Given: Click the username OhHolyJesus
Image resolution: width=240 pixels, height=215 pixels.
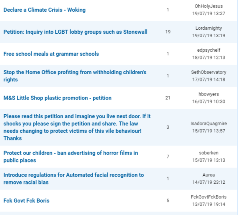Looking at the screenshot, I should [209, 6].
